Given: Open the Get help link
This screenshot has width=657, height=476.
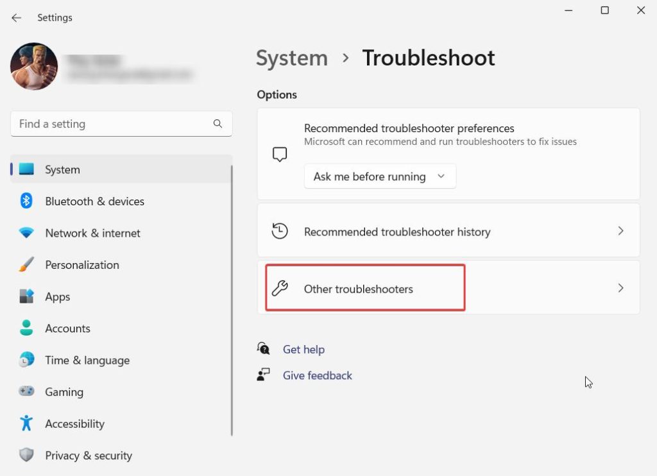Looking at the screenshot, I should pyautogui.click(x=303, y=350).
